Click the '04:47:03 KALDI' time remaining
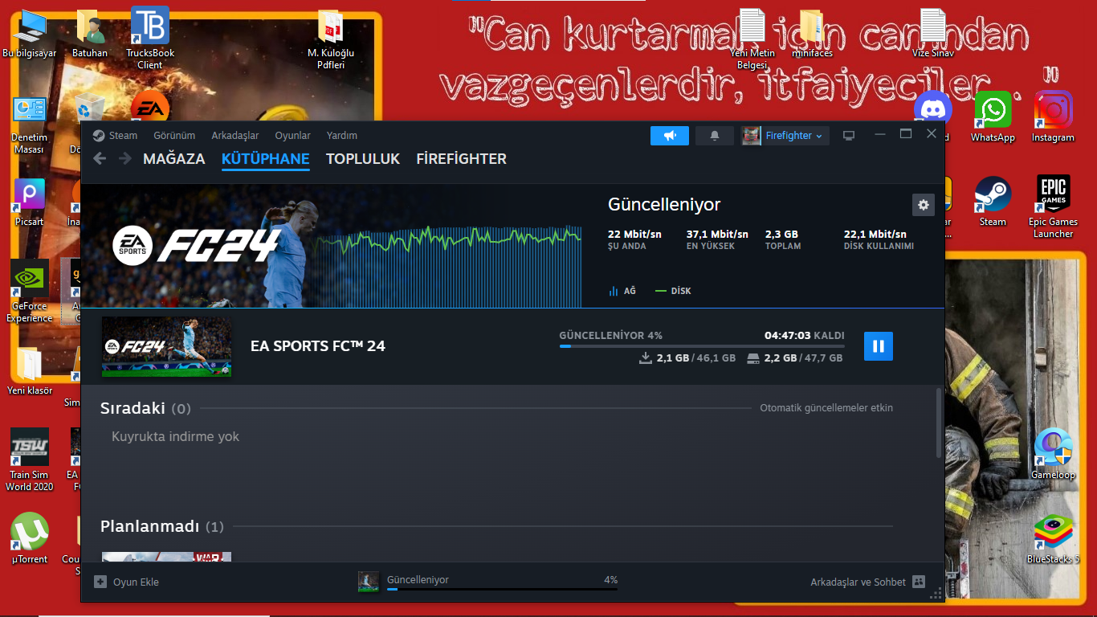 804,335
